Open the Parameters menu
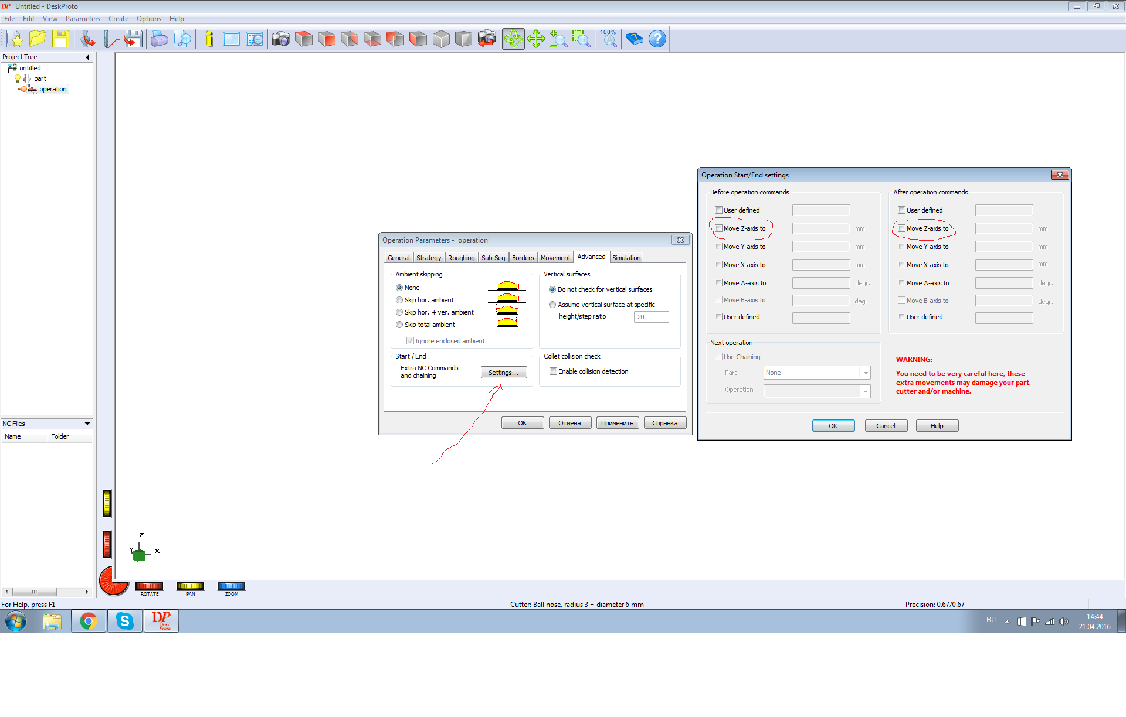 [x=83, y=19]
